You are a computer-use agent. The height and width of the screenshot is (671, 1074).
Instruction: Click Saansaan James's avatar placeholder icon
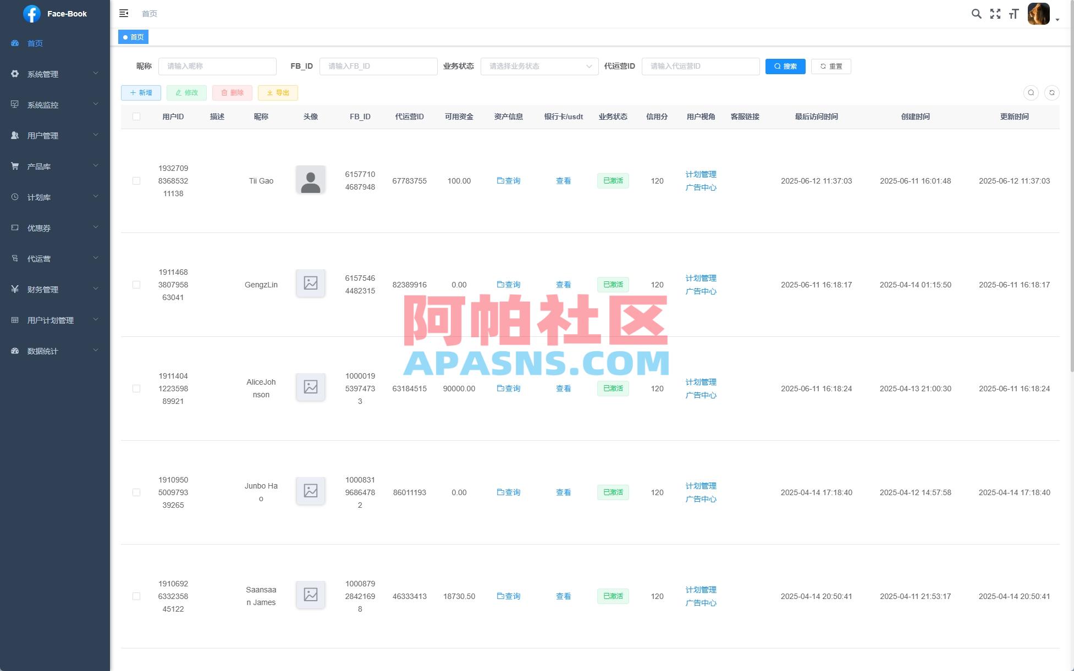click(x=311, y=595)
